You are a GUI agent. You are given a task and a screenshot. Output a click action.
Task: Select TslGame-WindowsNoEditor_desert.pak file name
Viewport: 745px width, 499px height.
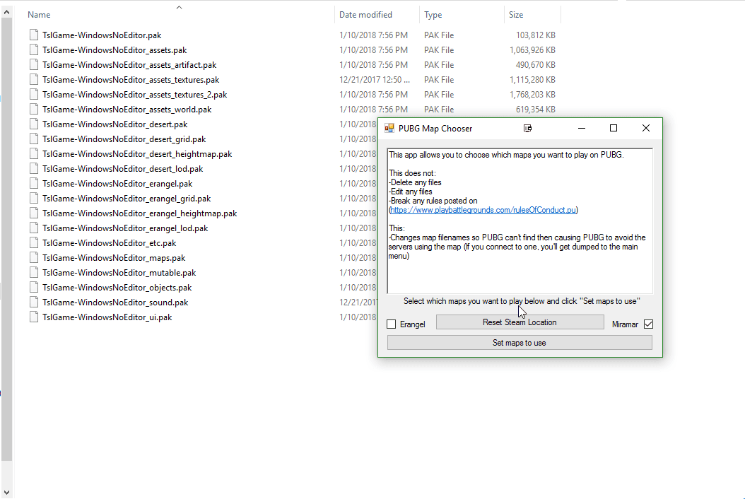click(115, 124)
